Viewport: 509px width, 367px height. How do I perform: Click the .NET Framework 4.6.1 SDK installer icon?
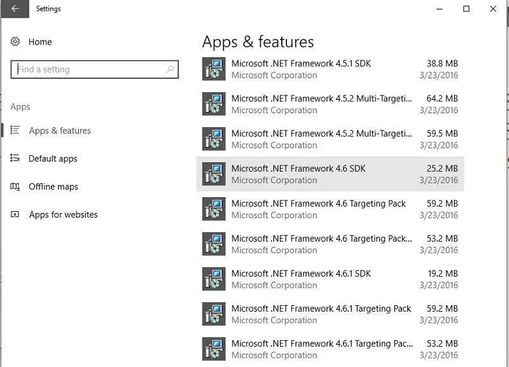[x=214, y=279]
